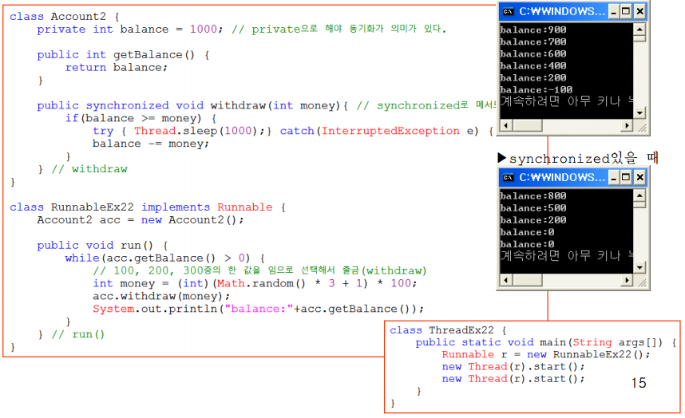The image size is (685, 418).
Task: Click the page number 15
Action: 639,383
